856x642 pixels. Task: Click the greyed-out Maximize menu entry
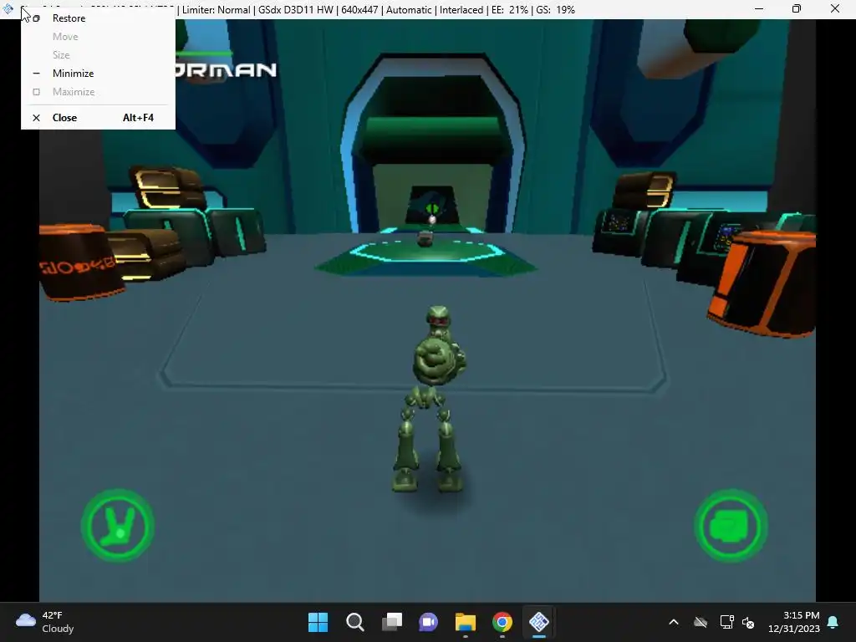click(x=99, y=92)
